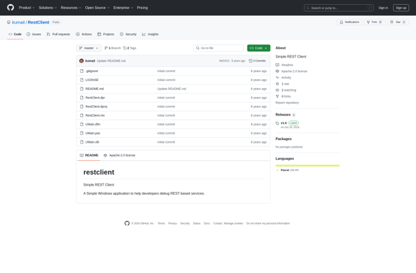The height and width of the screenshot is (273, 416).
Task: Open the README.md file
Action: pyautogui.click(x=94, y=89)
